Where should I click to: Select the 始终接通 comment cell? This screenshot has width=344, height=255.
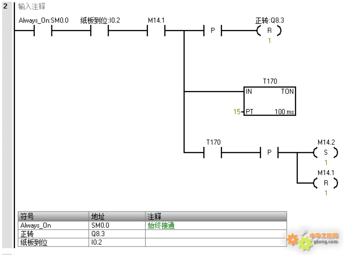[216, 226]
